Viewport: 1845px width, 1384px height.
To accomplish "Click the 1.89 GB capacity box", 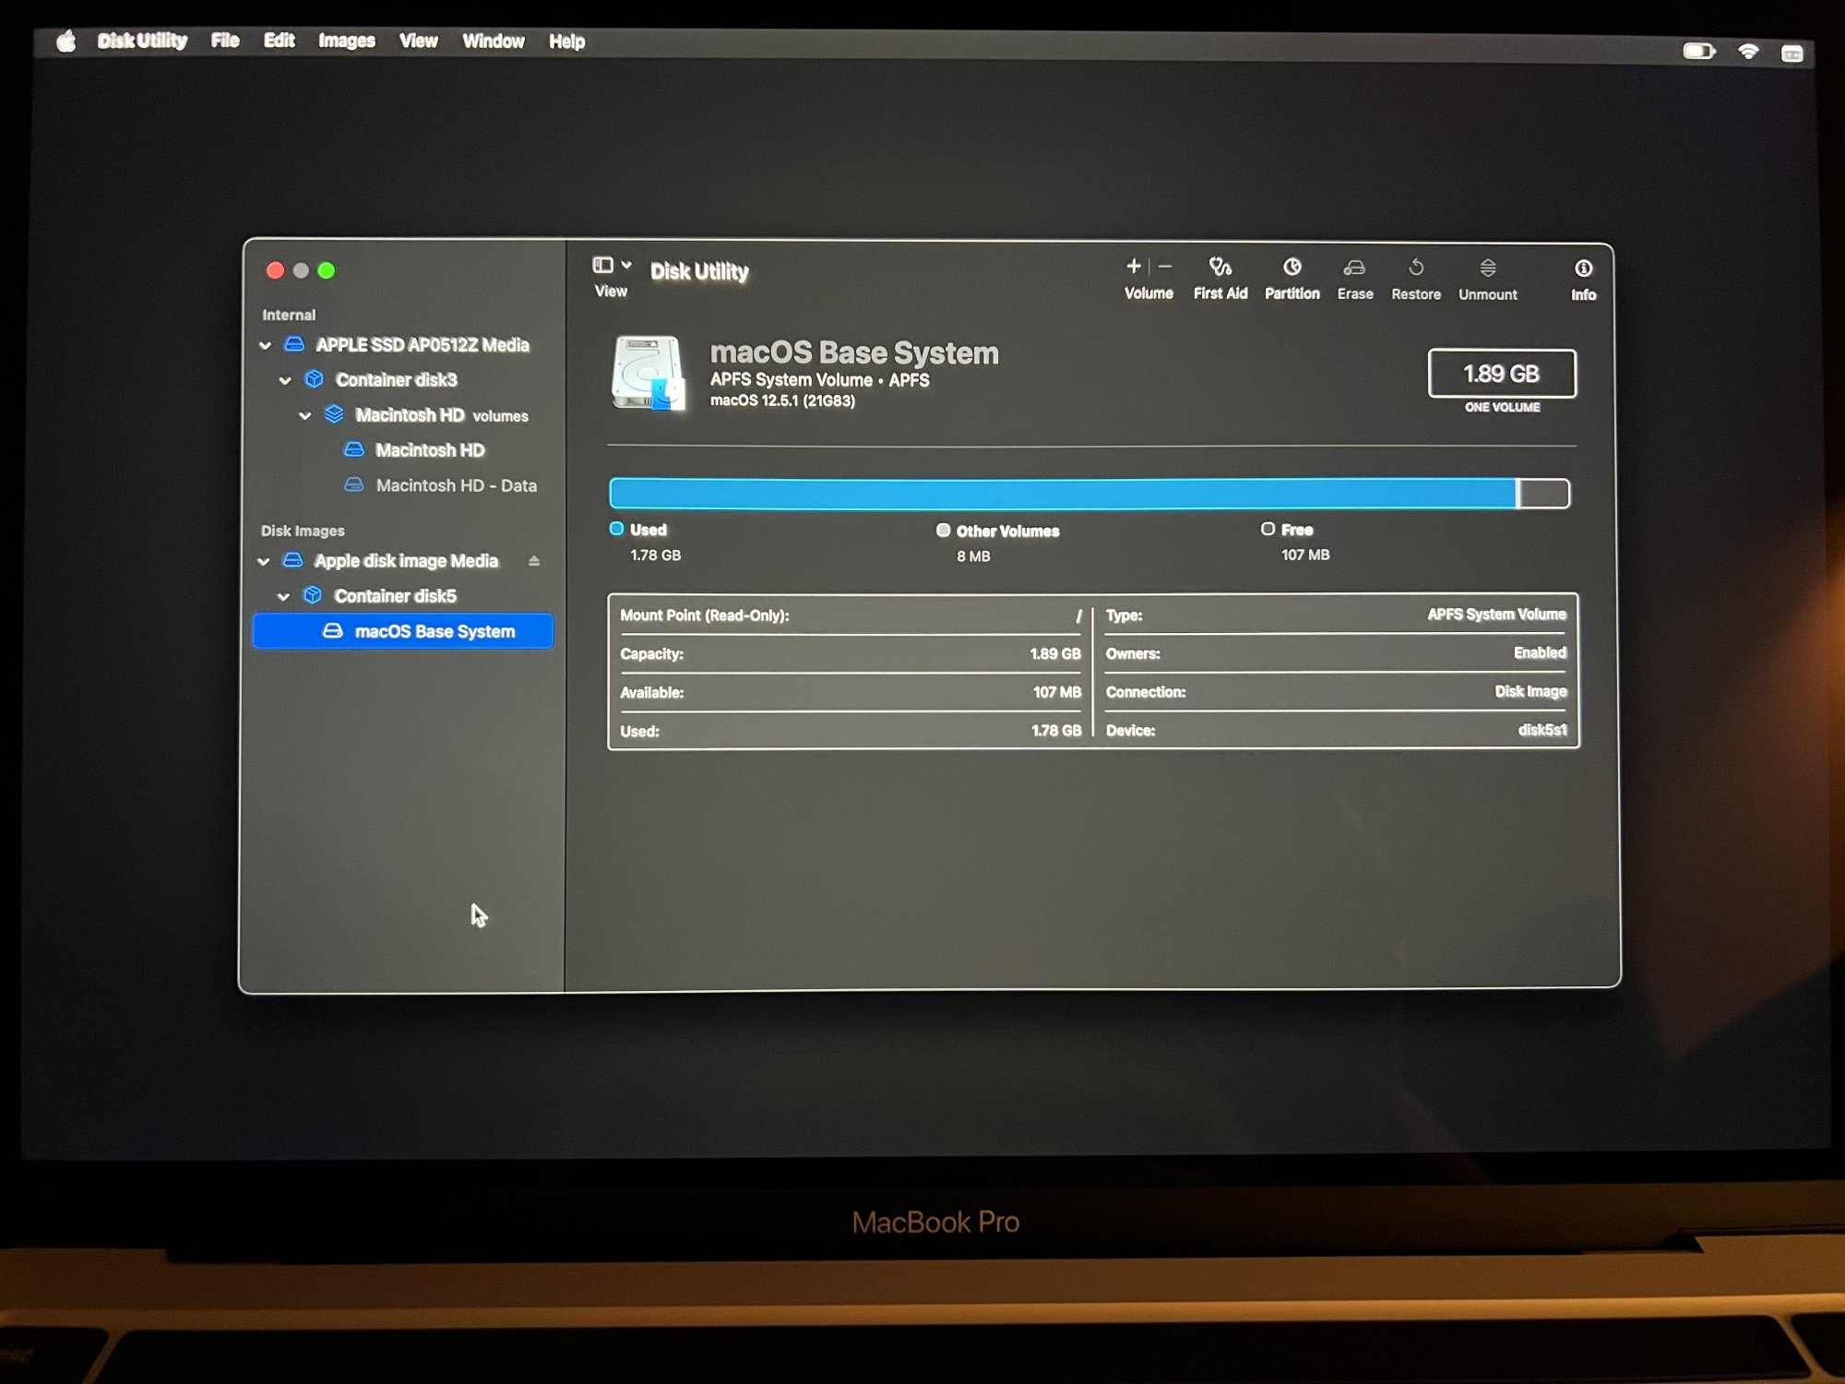I will 1502,374.
